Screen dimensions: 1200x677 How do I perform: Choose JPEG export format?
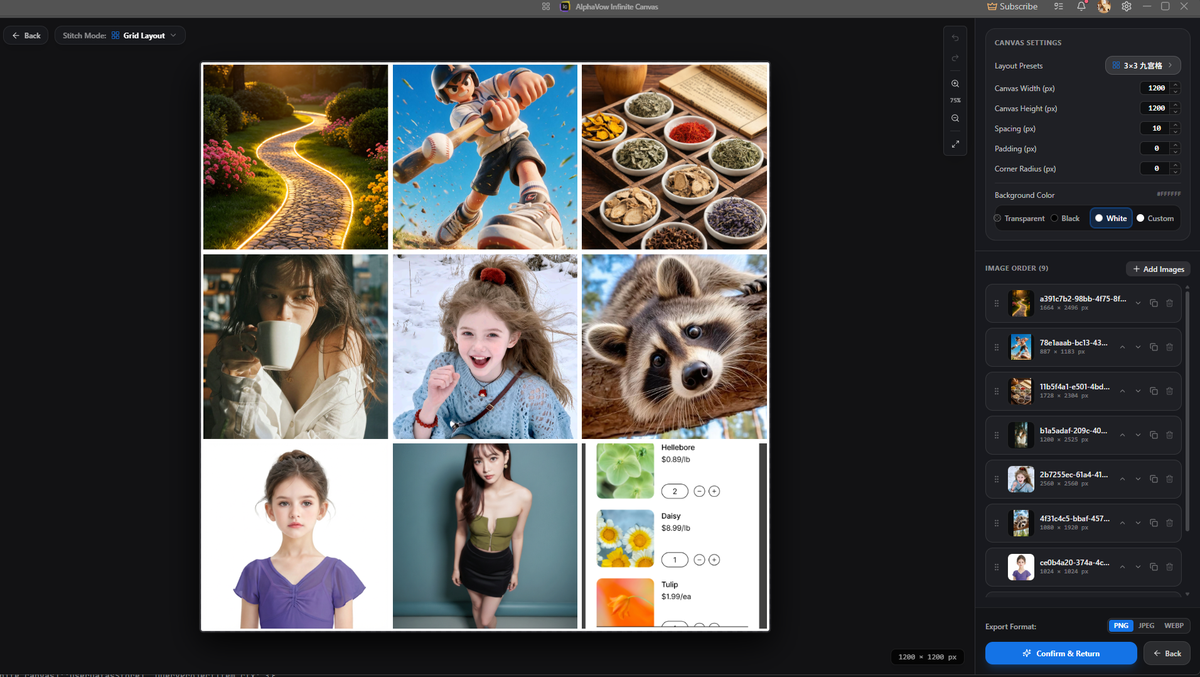coord(1146,626)
